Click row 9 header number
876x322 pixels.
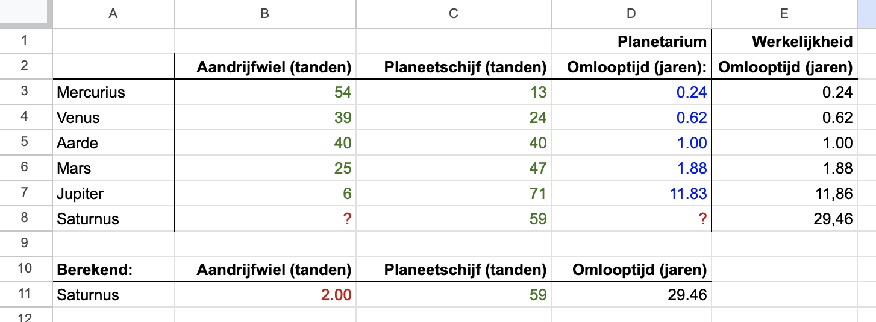(25, 244)
